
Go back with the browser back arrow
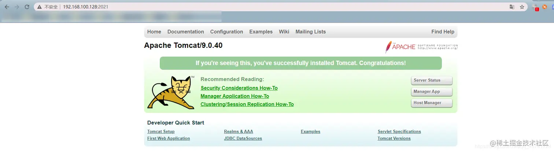click(x=7, y=7)
